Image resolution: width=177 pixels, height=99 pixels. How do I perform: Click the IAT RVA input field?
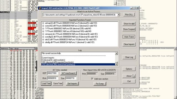53,78
